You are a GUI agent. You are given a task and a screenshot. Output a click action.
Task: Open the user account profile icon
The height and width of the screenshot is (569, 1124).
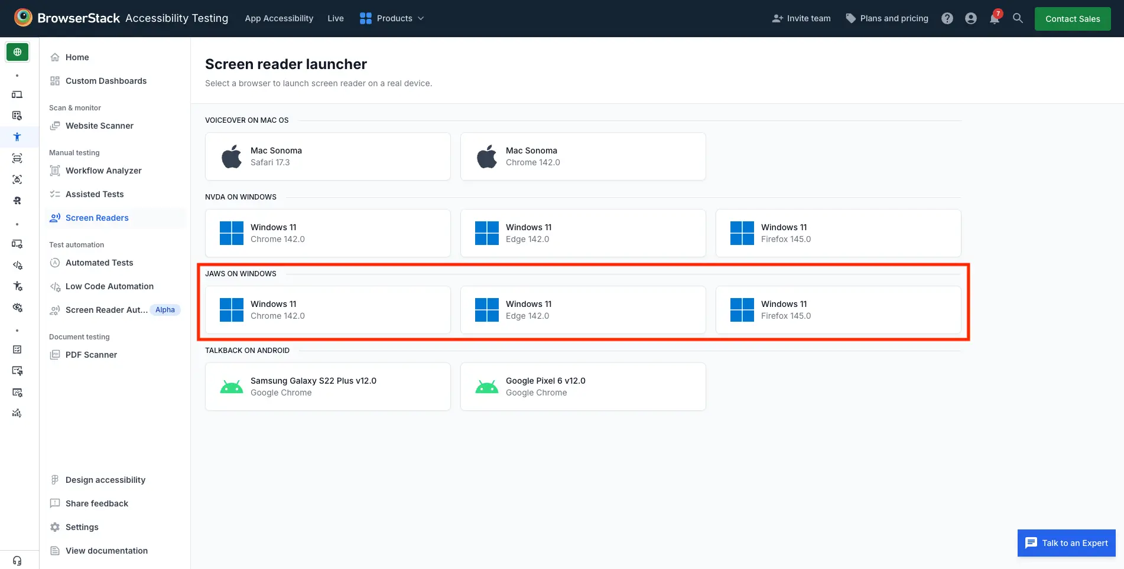[970, 19]
